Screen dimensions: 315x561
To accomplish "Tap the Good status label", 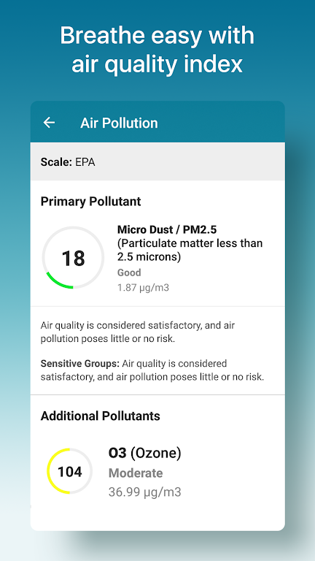I will [x=129, y=272].
